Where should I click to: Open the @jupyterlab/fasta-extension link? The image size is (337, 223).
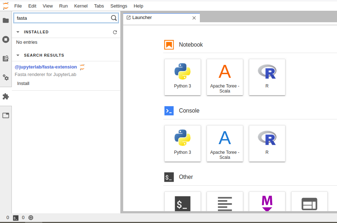[46, 67]
